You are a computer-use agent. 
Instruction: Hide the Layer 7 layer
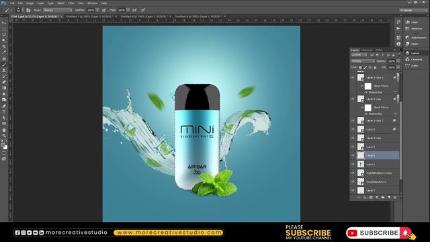click(353, 190)
